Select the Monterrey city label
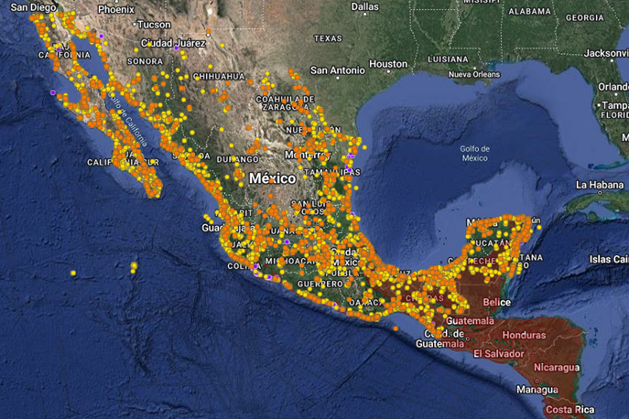The height and width of the screenshot is (419, 629). click(x=308, y=155)
